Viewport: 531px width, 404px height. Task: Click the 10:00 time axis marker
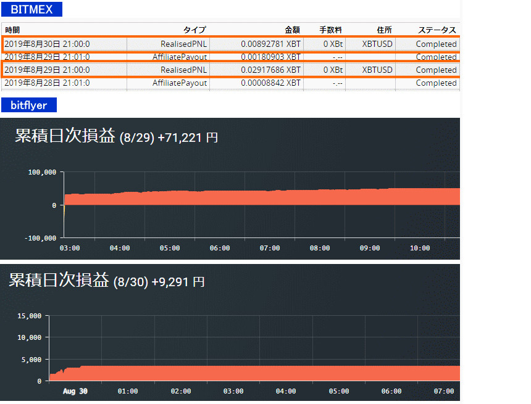pos(420,248)
